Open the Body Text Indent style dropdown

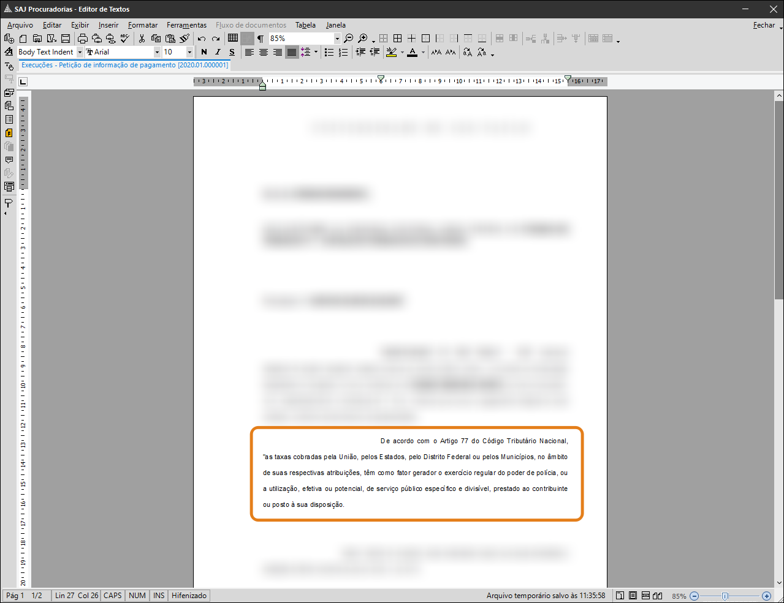click(80, 53)
